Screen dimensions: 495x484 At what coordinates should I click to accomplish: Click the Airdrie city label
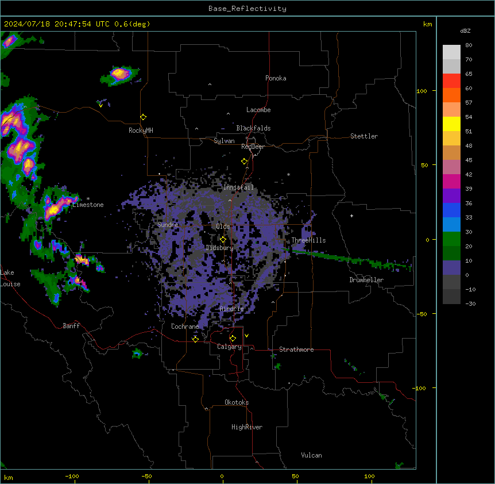[232, 309]
